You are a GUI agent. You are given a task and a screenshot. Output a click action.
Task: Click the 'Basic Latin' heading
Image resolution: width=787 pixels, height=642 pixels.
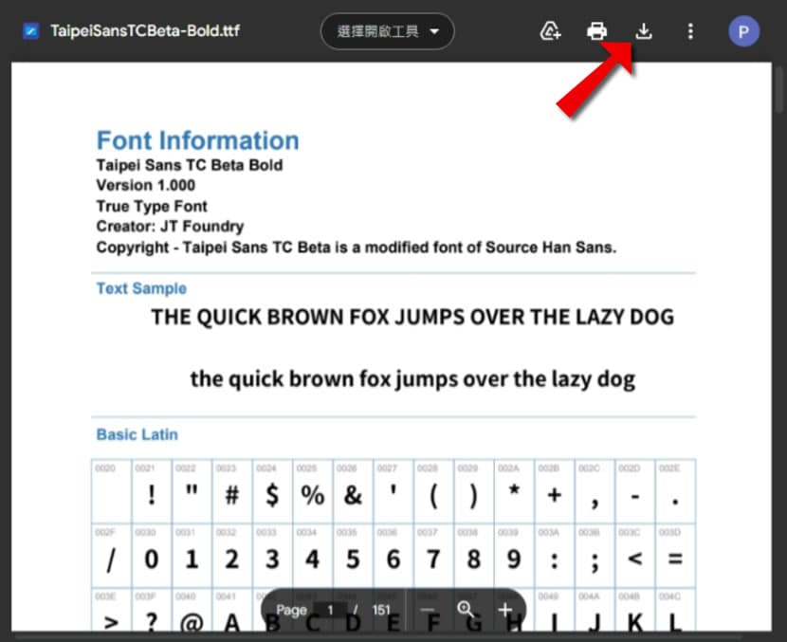(x=137, y=434)
